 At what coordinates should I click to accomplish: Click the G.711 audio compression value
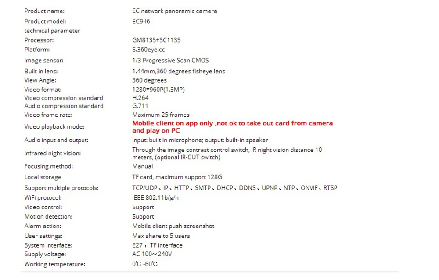tap(140, 106)
